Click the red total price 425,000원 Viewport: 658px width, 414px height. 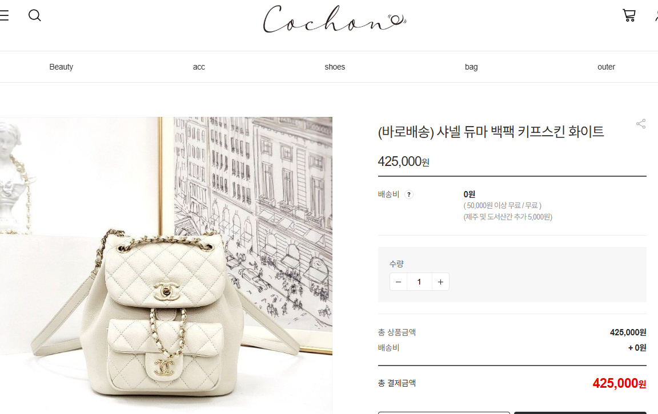[619, 383]
